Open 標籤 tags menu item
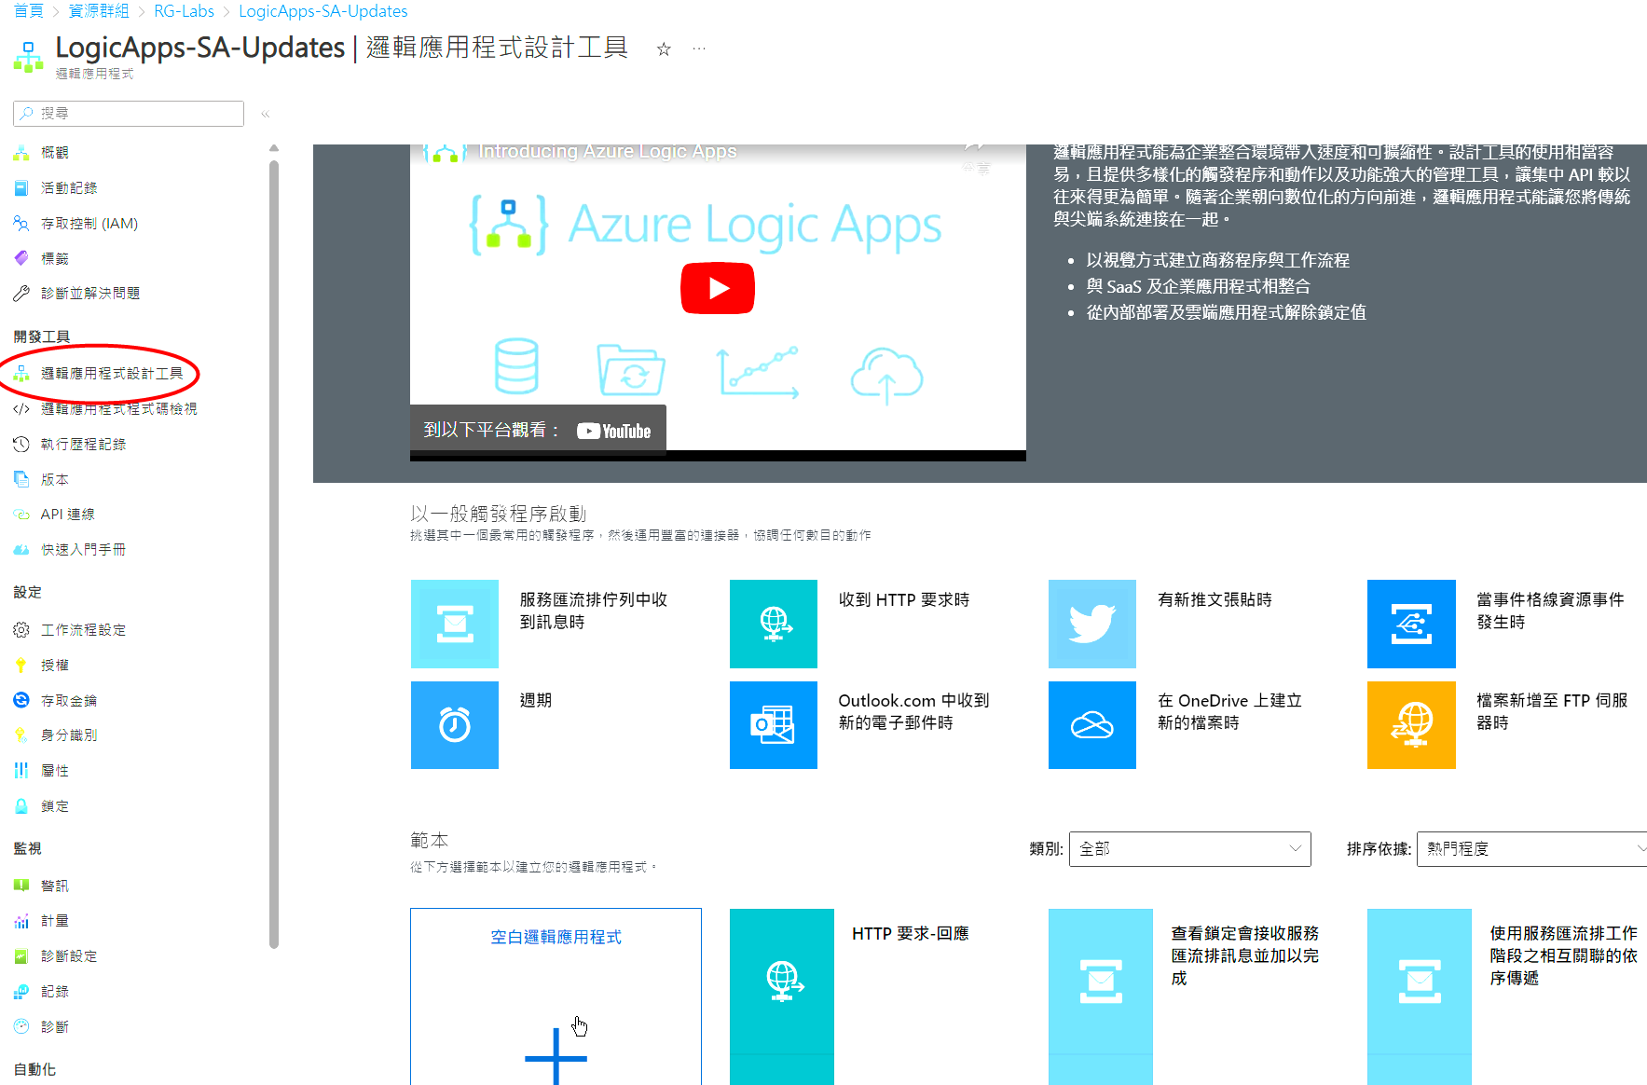This screenshot has width=1647, height=1085. (x=54, y=258)
